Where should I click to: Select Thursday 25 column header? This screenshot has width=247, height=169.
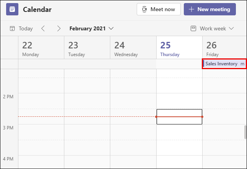click(x=179, y=48)
